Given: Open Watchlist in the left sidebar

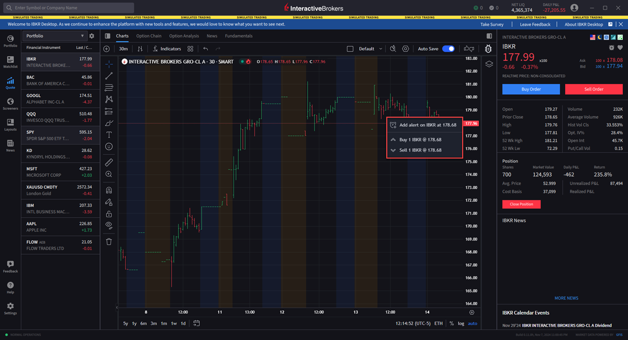Looking at the screenshot, I should tap(10, 62).
